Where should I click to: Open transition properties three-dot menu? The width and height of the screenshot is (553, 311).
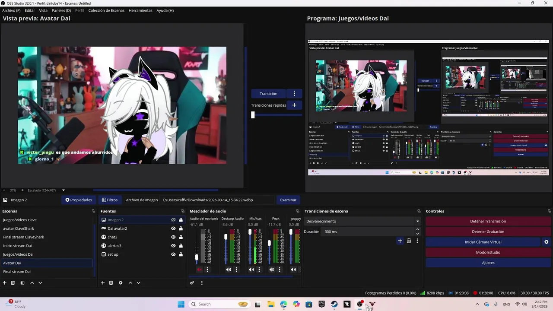pos(417,241)
